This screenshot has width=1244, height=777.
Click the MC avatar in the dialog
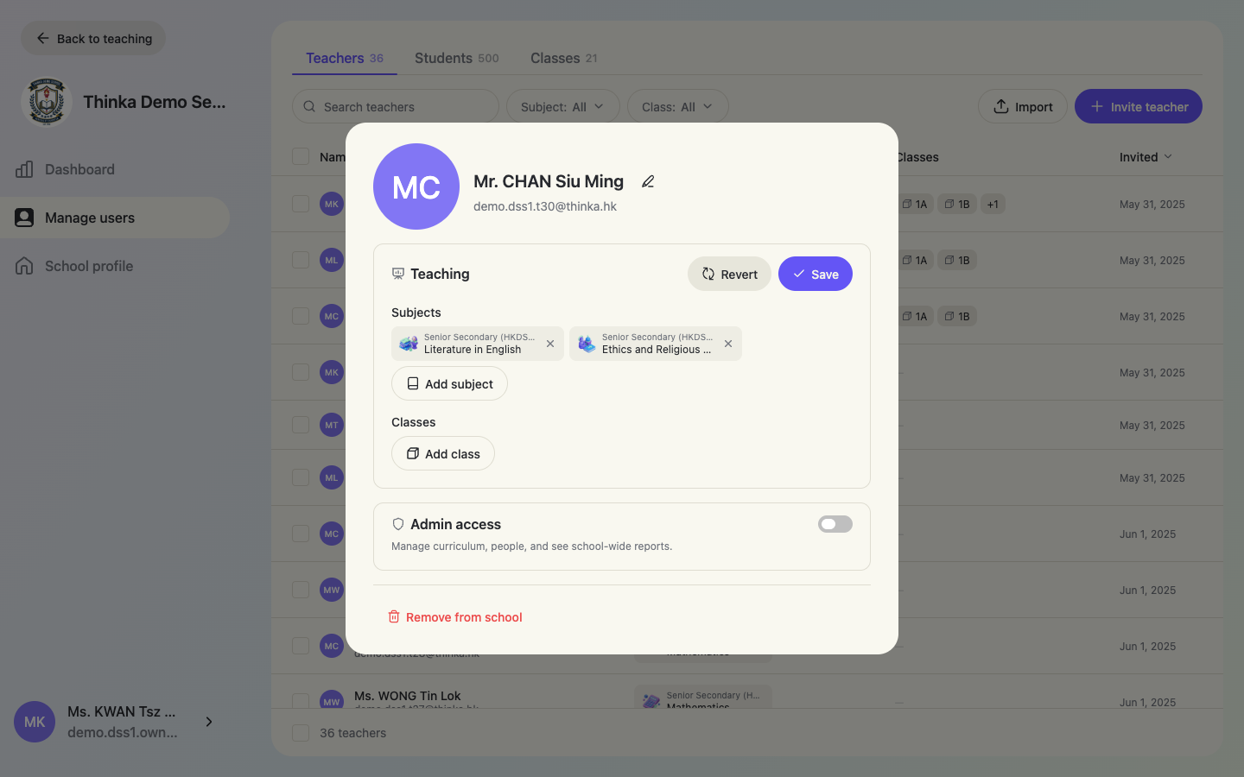point(416,186)
